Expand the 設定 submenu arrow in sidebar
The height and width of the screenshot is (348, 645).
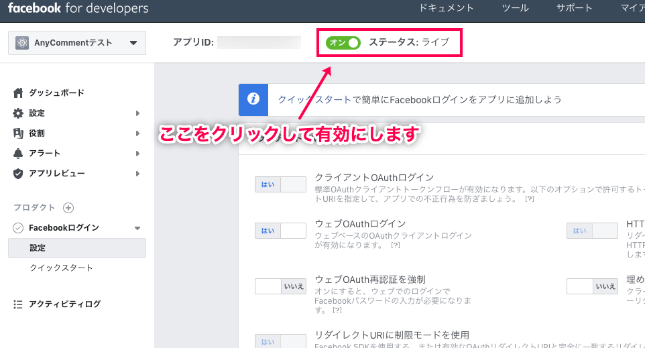coord(137,113)
